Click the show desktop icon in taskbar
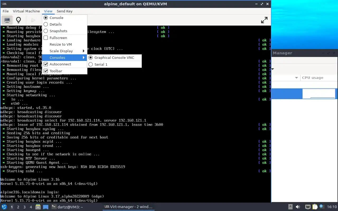338x211 pixels. click(x=46, y=207)
